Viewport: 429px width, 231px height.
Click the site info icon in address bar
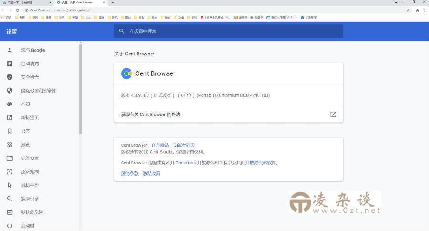pyautogui.click(x=27, y=10)
